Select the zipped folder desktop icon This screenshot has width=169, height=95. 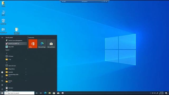pos(17,31)
